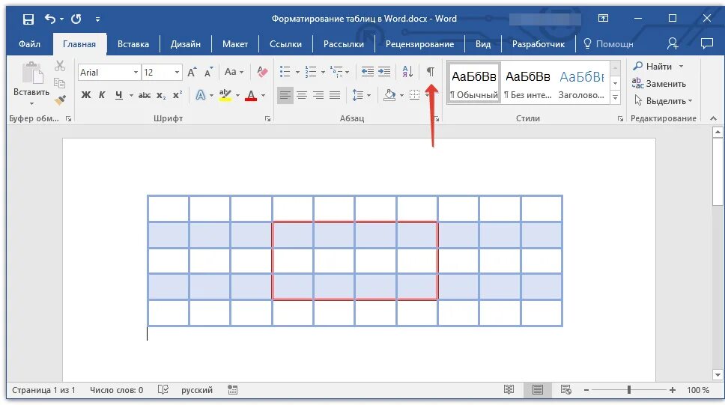
Task: Click the Вставить paste button
Action: 31,83
